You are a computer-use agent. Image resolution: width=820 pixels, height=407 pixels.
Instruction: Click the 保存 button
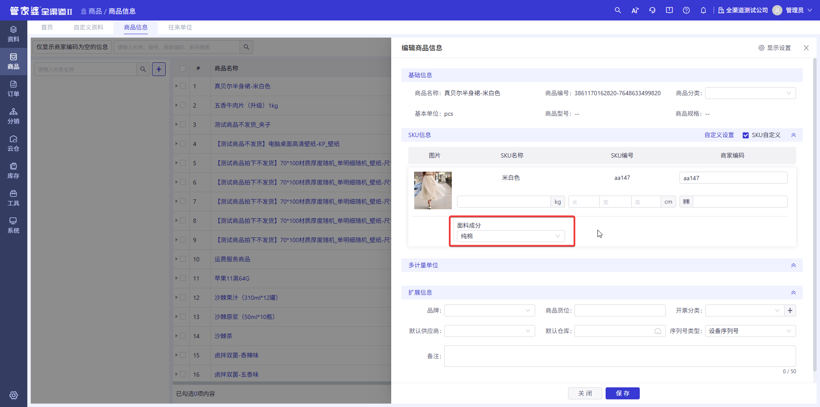click(623, 393)
